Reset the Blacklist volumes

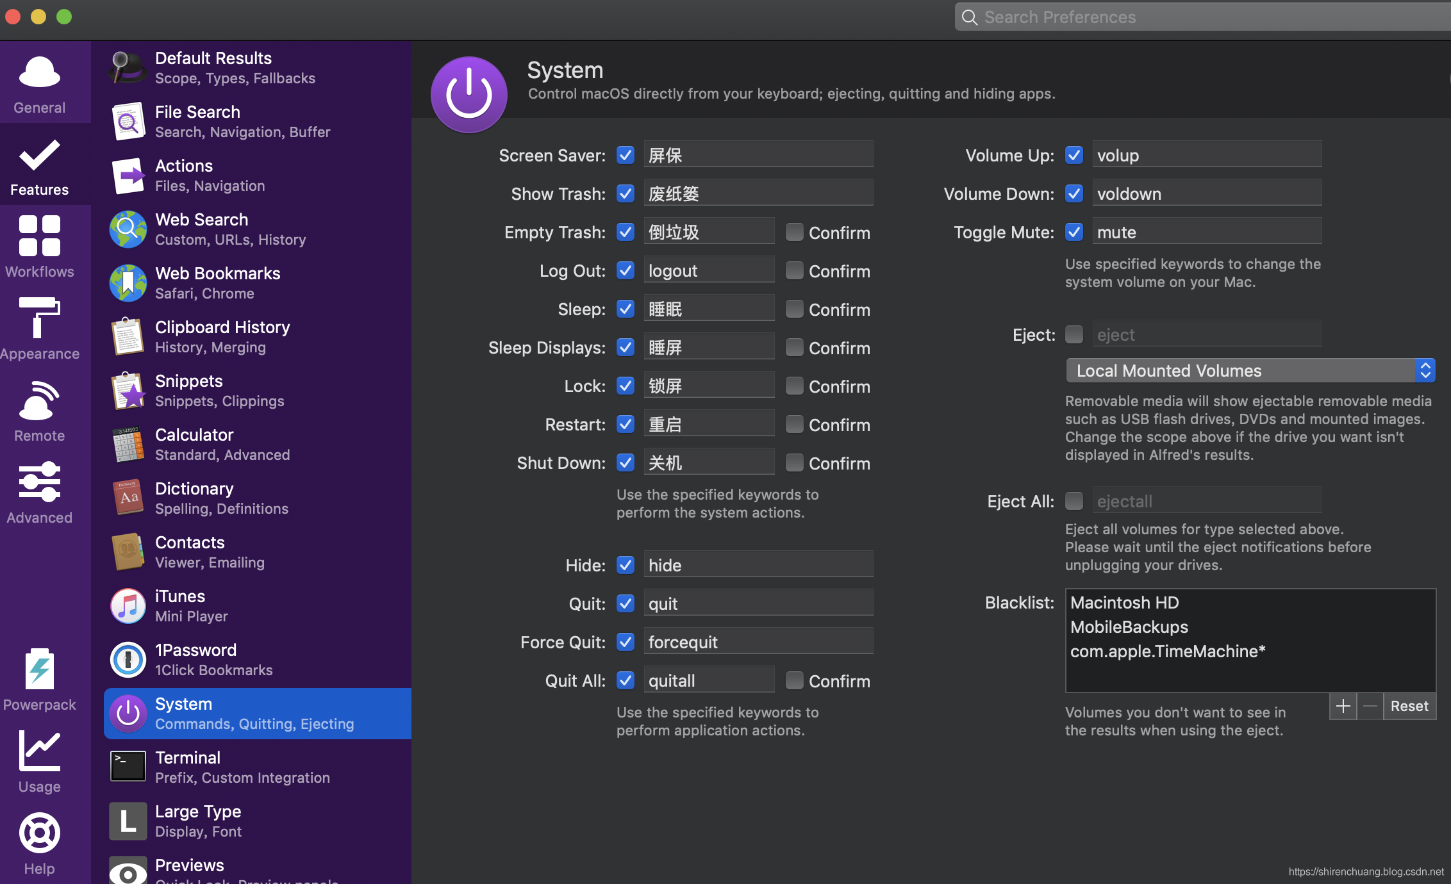tap(1409, 706)
